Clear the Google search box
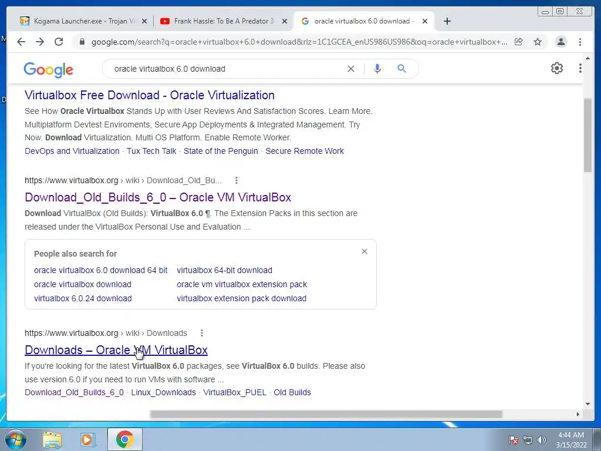This screenshot has width=601, height=451. (351, 69)
